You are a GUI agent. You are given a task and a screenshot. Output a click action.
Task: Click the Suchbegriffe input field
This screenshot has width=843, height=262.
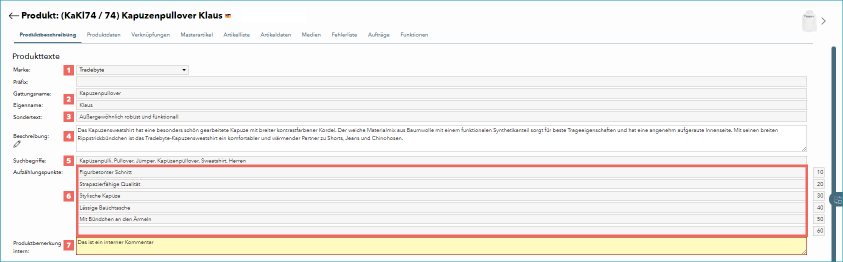point(441,161)
